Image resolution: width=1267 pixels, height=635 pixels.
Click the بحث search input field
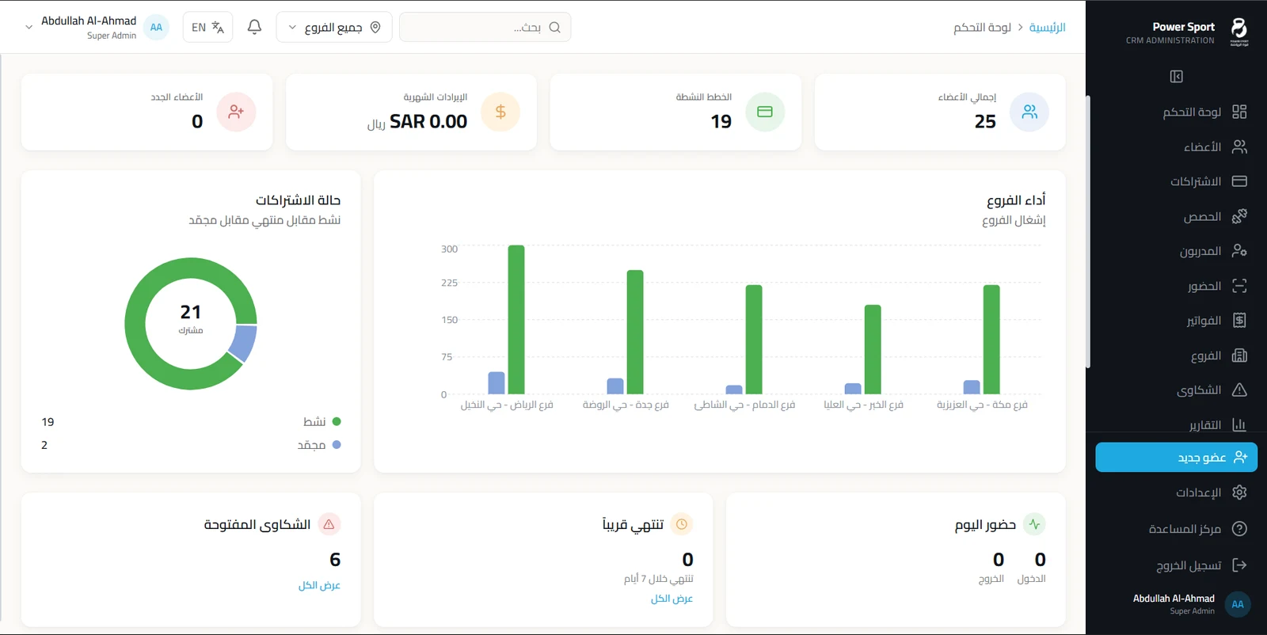point(485,27)
